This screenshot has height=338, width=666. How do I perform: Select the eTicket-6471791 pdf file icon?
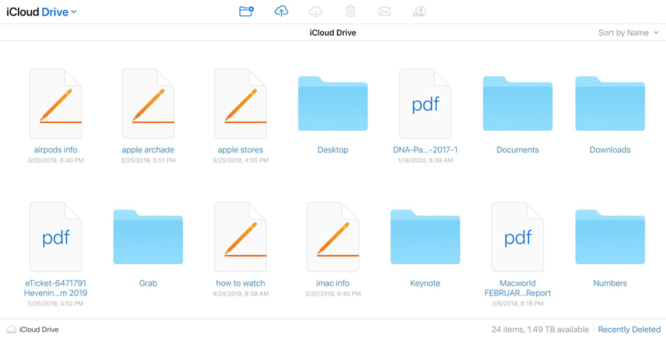click(55, 237)
